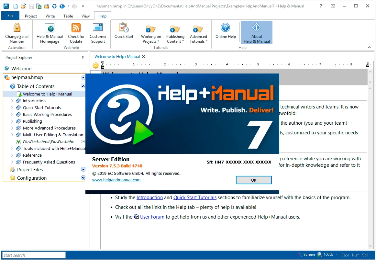The height and width of the screenshot is (260, 376).
Task: Open Customer Support
Action: [98, 34]
